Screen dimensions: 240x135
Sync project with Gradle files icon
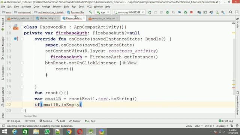click(211, 12)
